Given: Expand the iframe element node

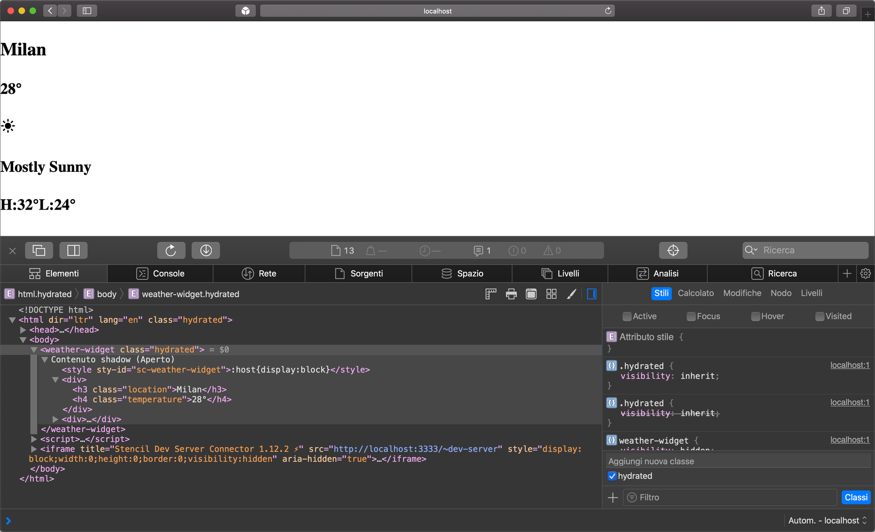Looking at the screenshot, I should (x=34, y=449).
